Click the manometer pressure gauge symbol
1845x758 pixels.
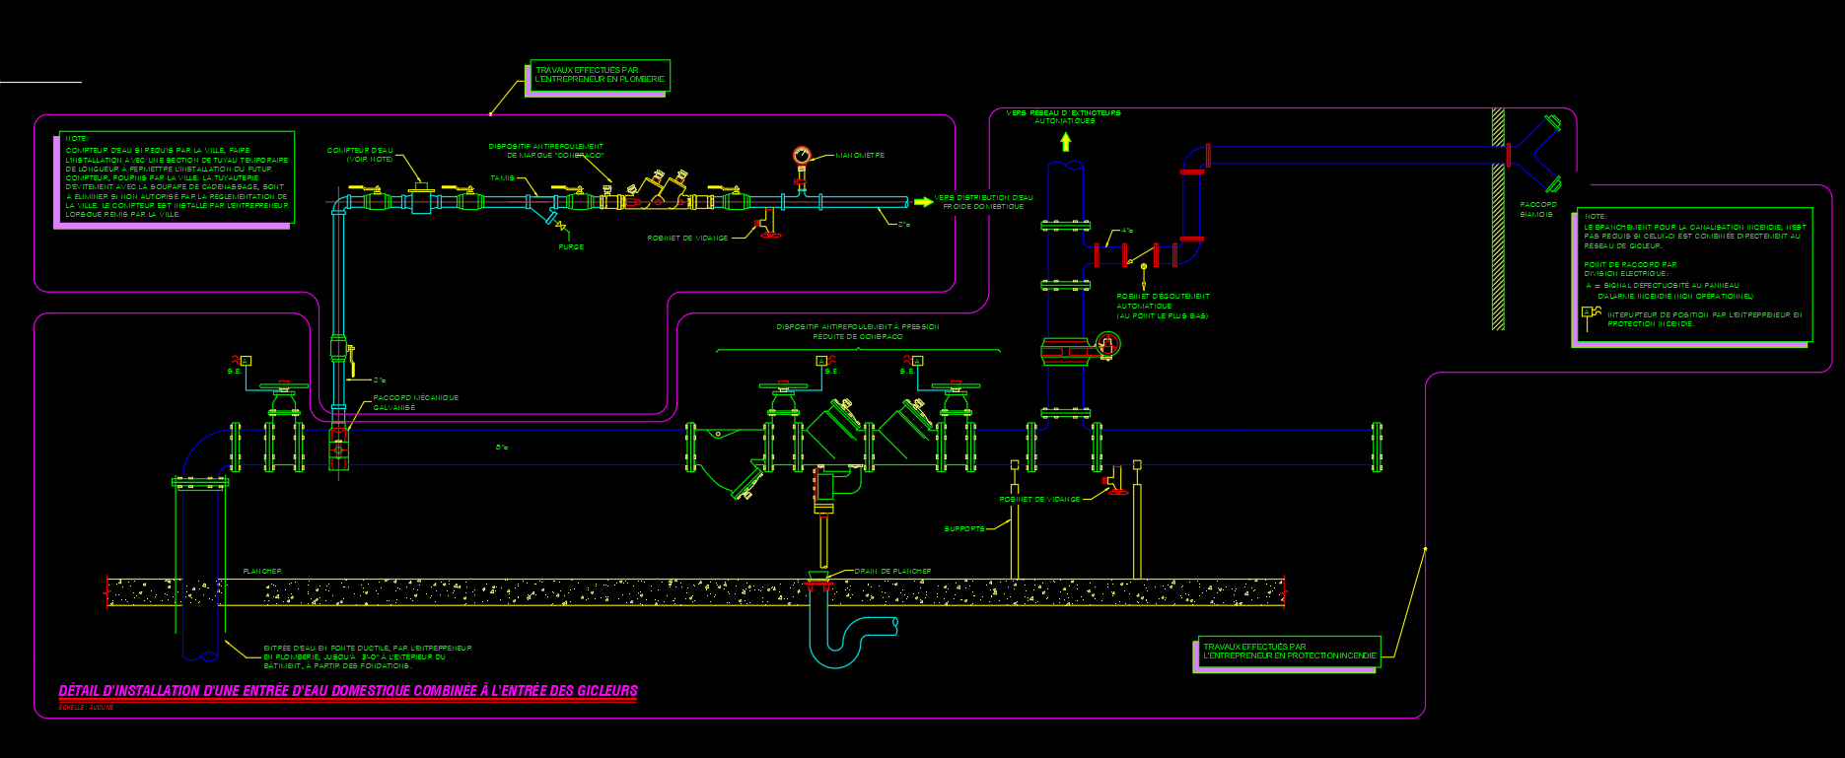coord(801,155)
